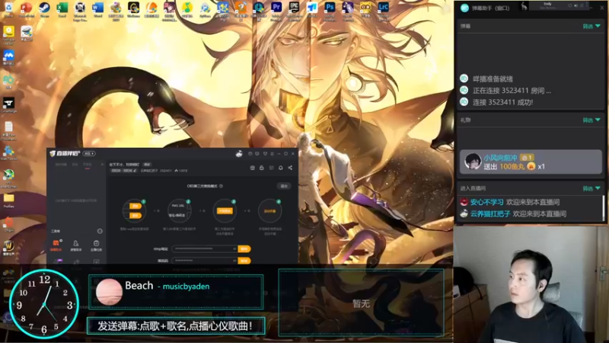The image size is (609, 343).
Task: Copy the rtmp address with orange button
Action: [244, 249]
